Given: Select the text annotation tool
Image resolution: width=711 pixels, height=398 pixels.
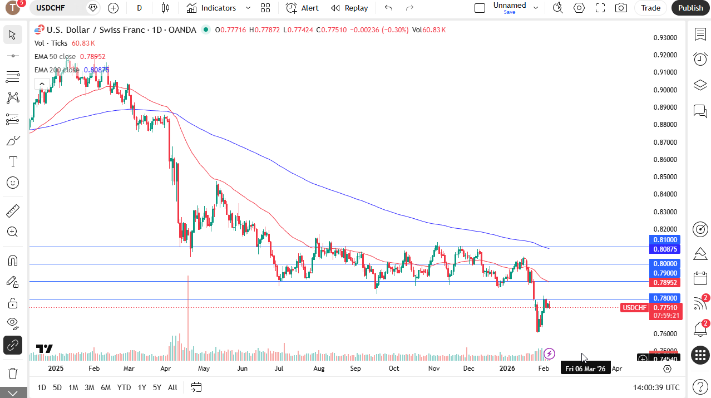Looking at the screenshot, I should tap(12, 161).
